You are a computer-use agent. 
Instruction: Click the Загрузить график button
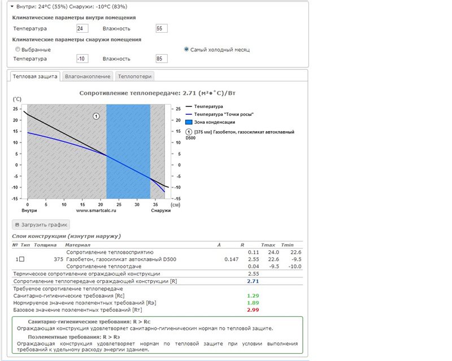click(41, 225)
